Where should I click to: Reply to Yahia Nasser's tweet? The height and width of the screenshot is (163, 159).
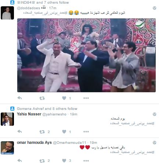(x=19, y=132)
